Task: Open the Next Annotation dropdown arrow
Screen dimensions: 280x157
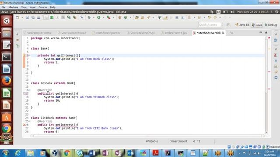Action: point(194,17)
